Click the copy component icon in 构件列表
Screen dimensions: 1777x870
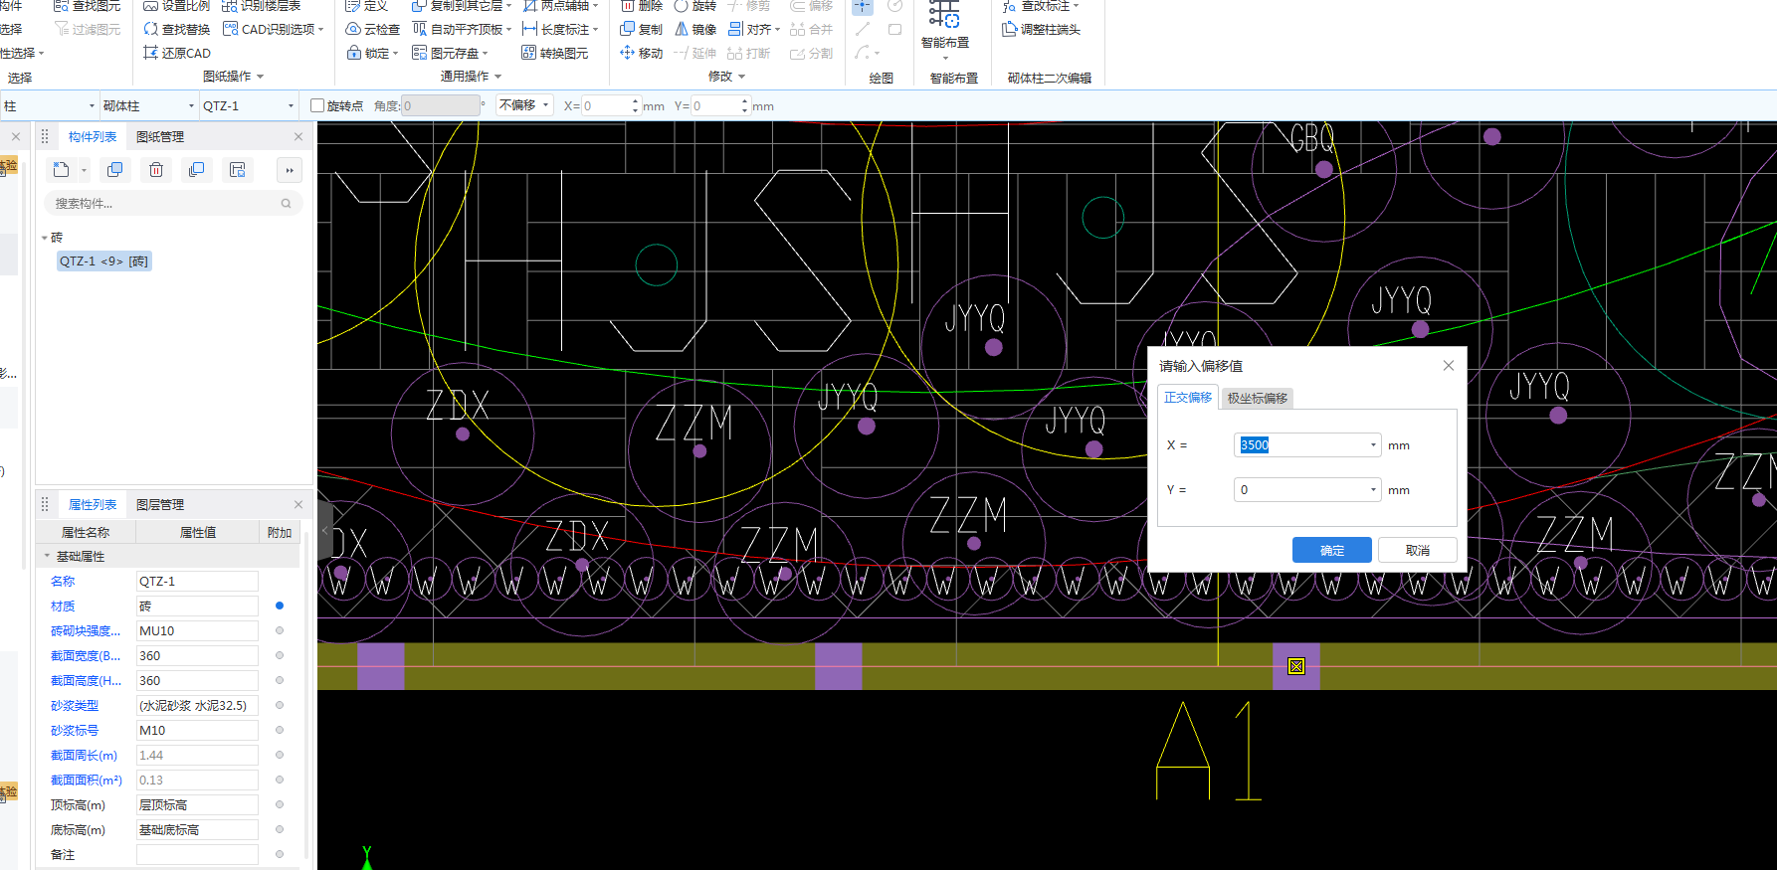tap(115, 170)
